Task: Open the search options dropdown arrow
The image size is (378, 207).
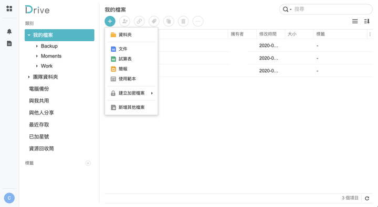Action: pos(290,9)
